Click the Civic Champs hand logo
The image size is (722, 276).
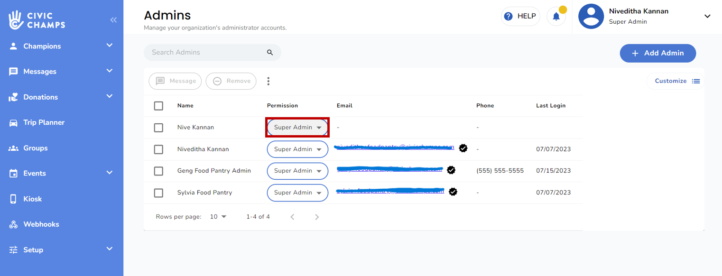[x=16, y=19]
